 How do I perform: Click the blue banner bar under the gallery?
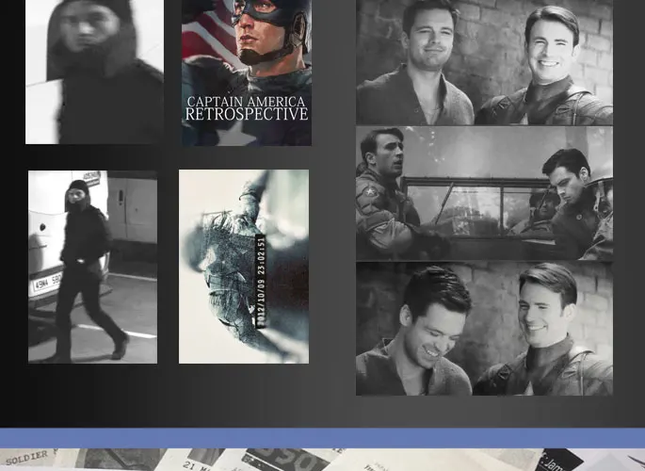322,438
